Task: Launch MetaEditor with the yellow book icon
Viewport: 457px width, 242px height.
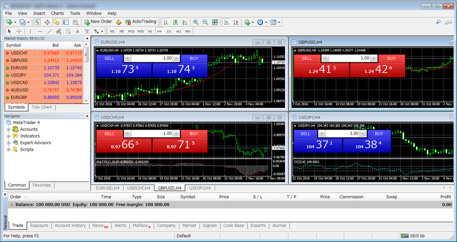Action: pos(119,22)
